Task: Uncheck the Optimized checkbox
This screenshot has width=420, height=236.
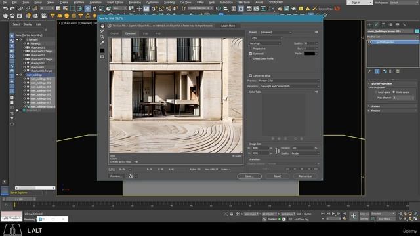Action: [x=251, y=54]
